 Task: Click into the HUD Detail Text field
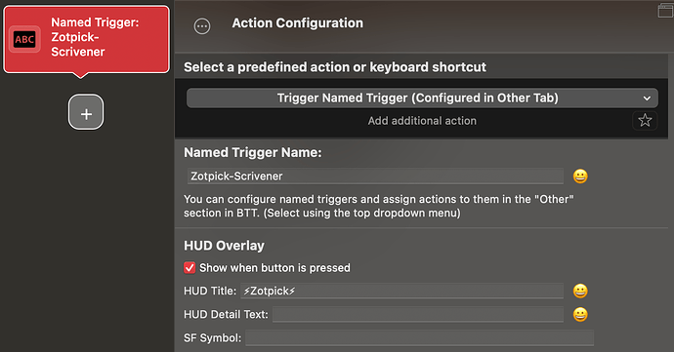(418, 314)
